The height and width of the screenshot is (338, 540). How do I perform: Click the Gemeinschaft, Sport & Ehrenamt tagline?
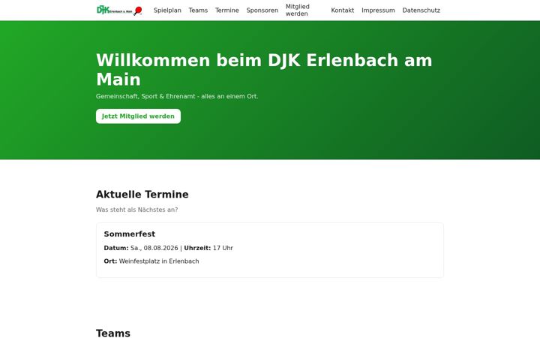[x=177, y=96]
